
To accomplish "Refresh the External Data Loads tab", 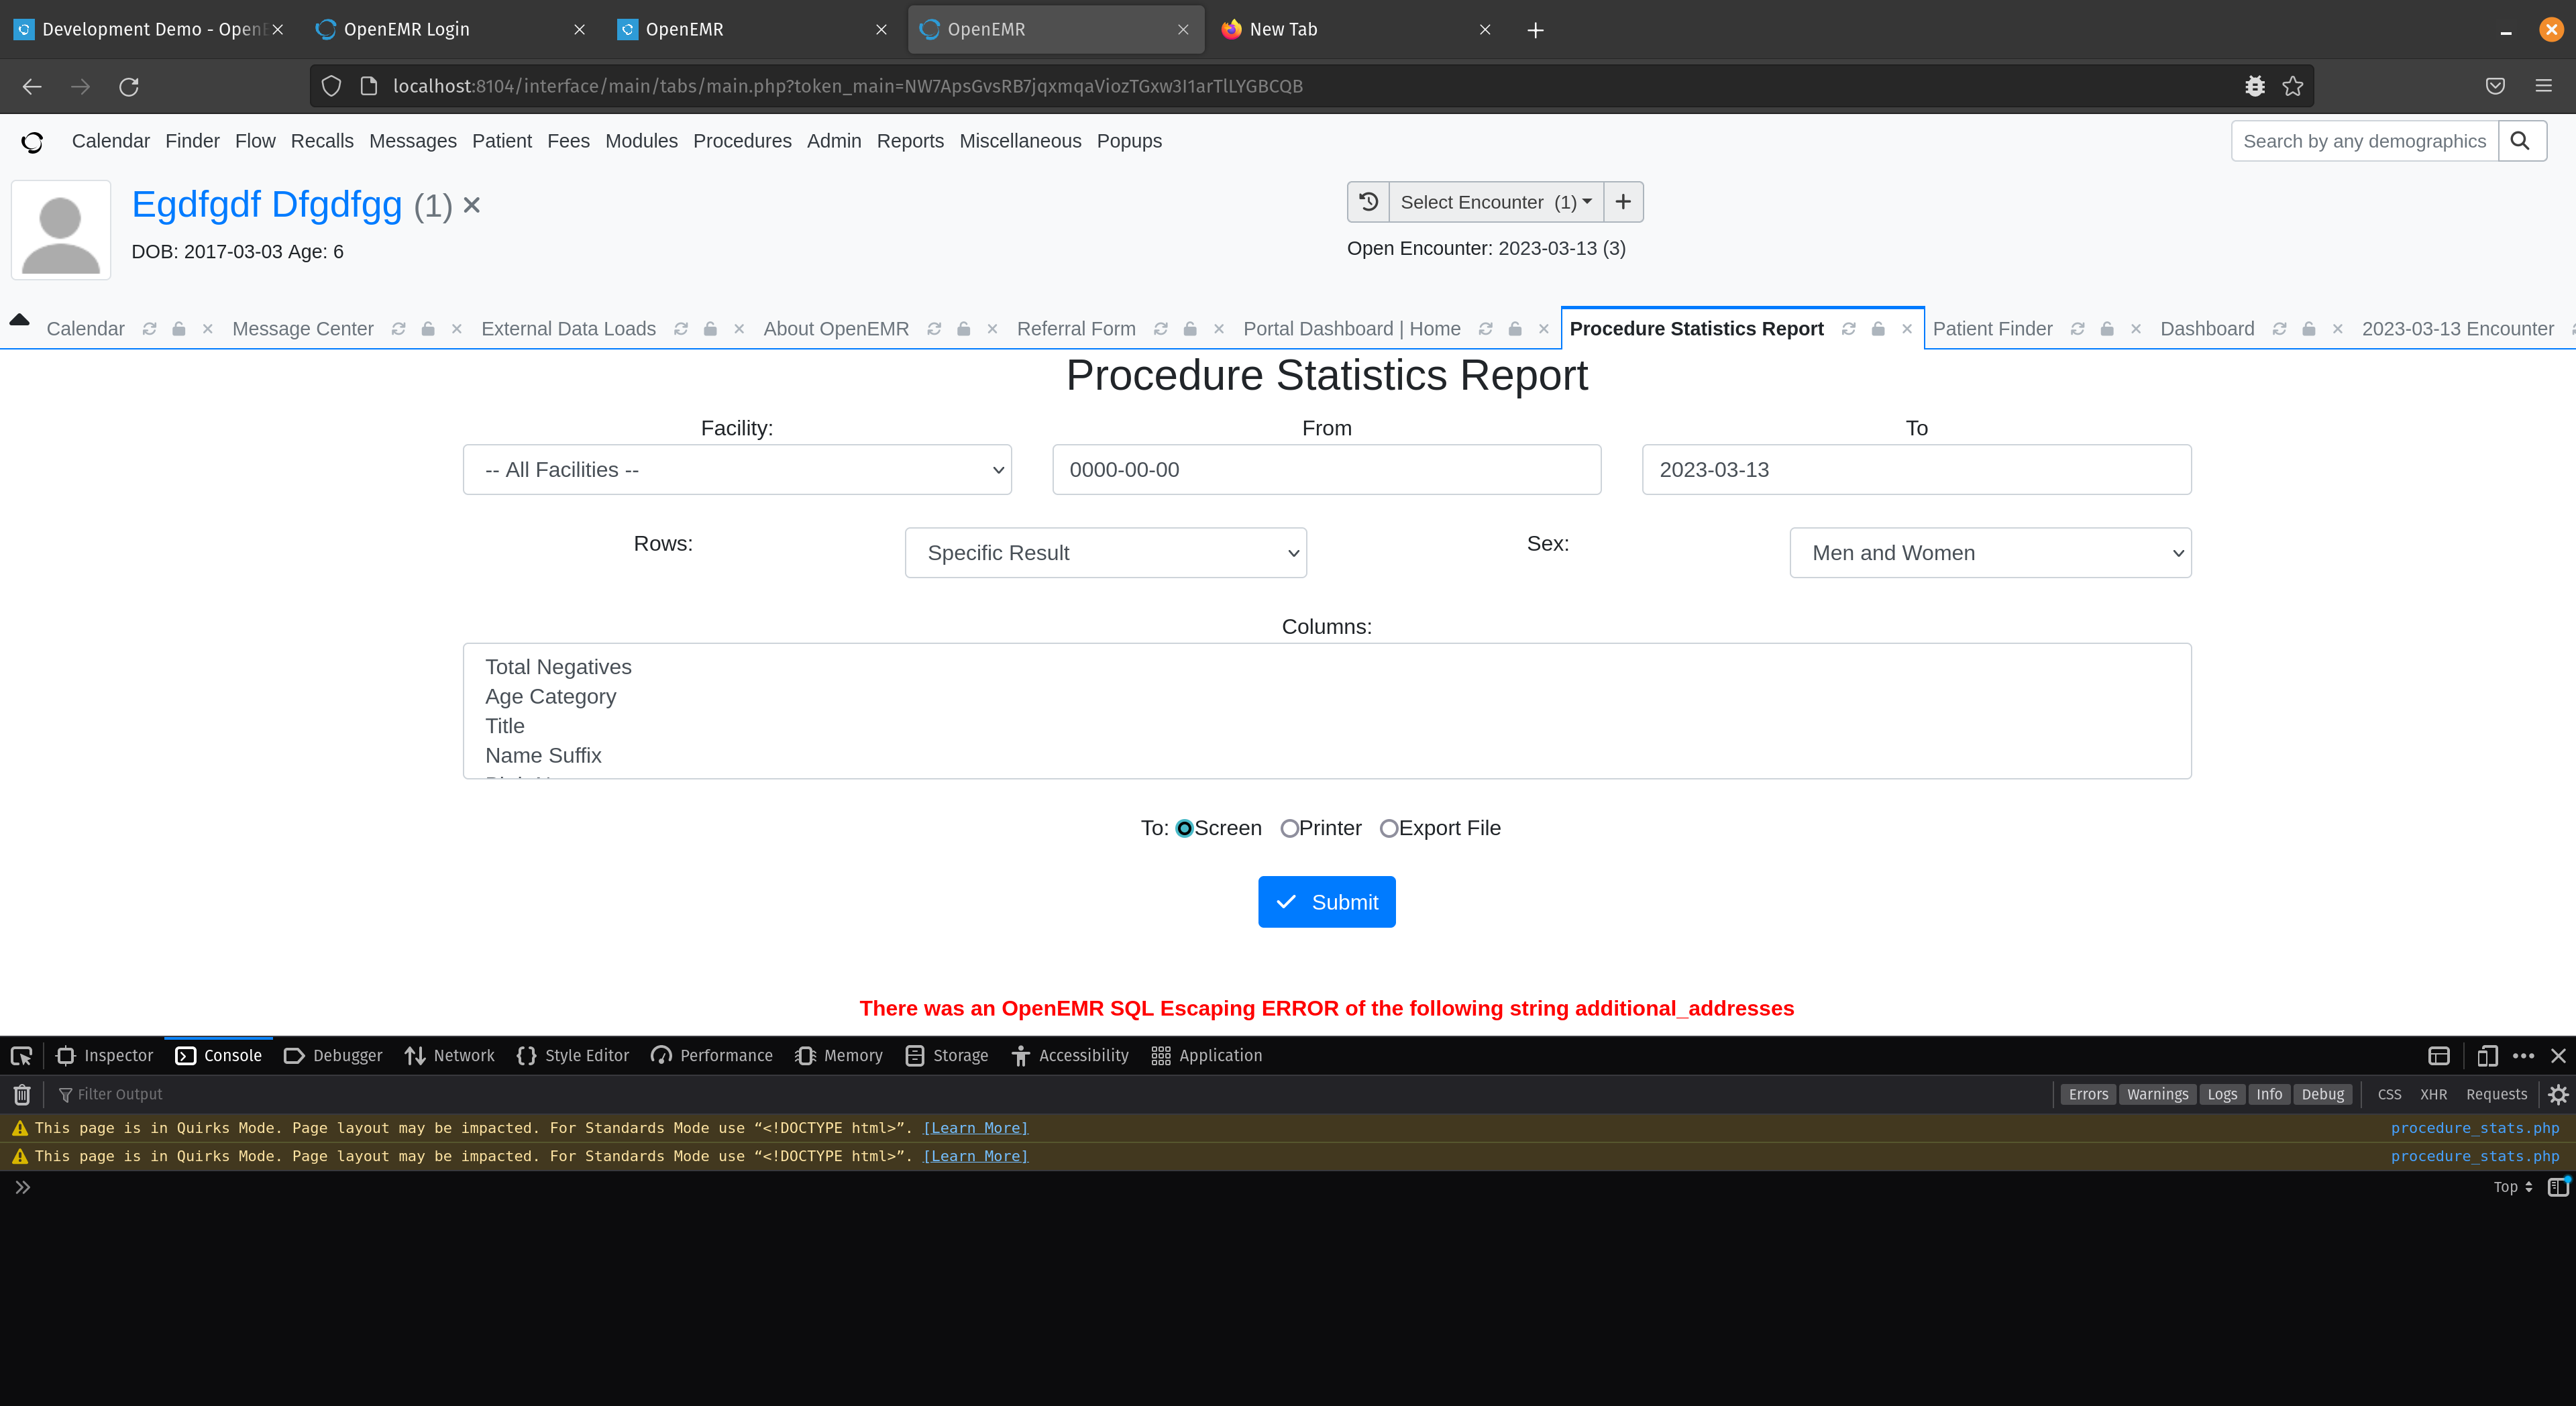I will pyautogui.click(x=681, y=329).
